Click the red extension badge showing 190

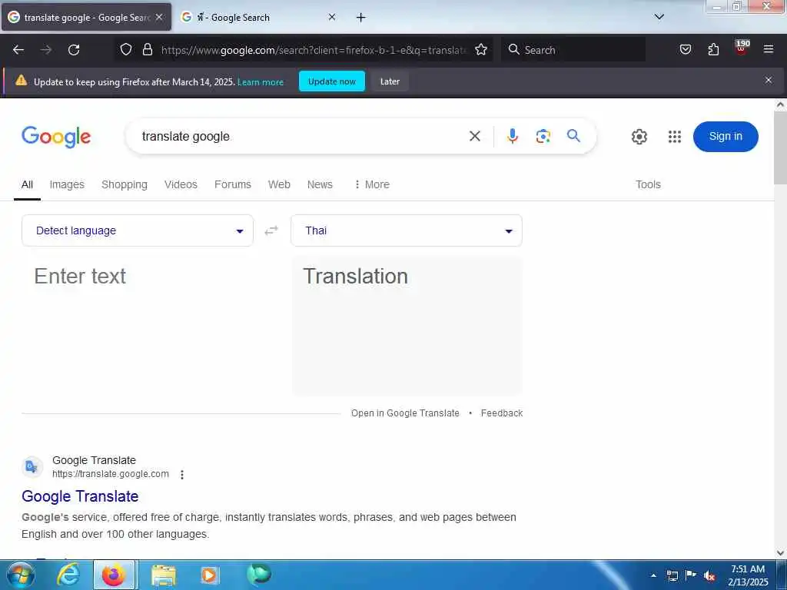click(742, 47)
